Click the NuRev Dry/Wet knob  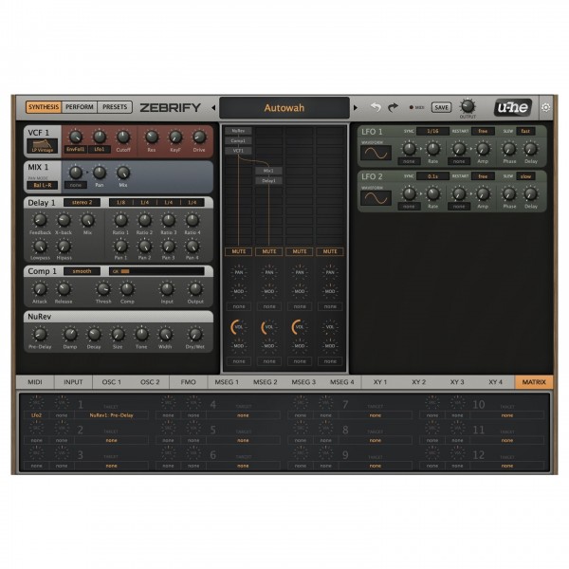pos(195,334)
